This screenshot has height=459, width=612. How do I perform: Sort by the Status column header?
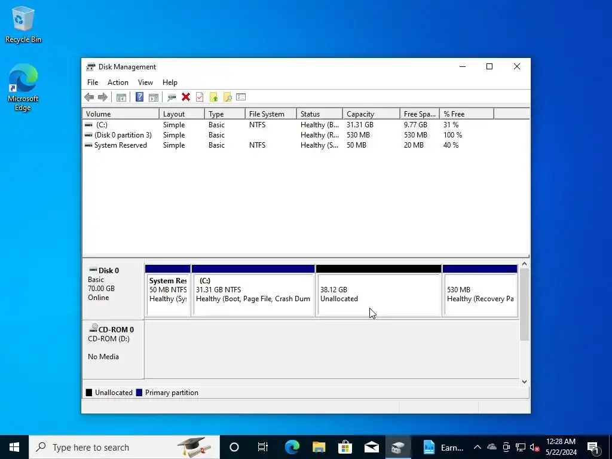(x=320, y=114)
